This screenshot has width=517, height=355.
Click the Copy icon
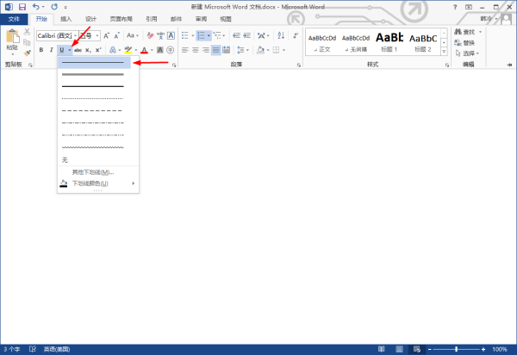click(x=27, y=42)
